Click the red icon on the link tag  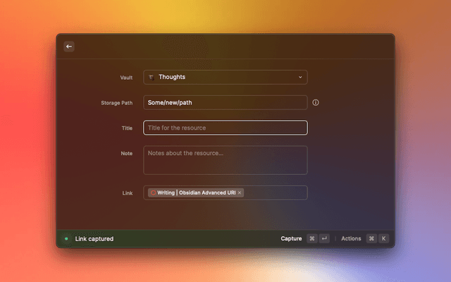[153, 192]
